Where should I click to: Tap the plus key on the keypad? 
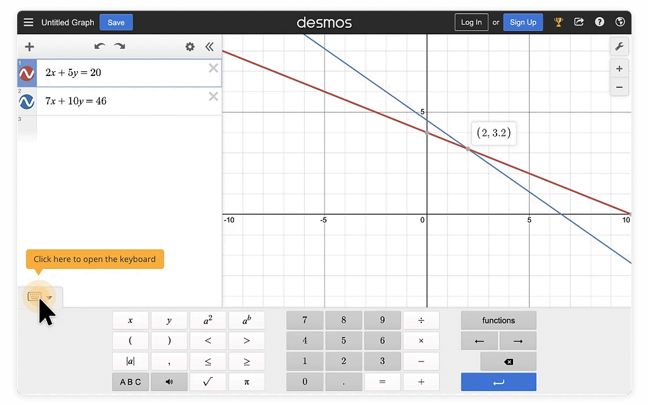point(421,382)
